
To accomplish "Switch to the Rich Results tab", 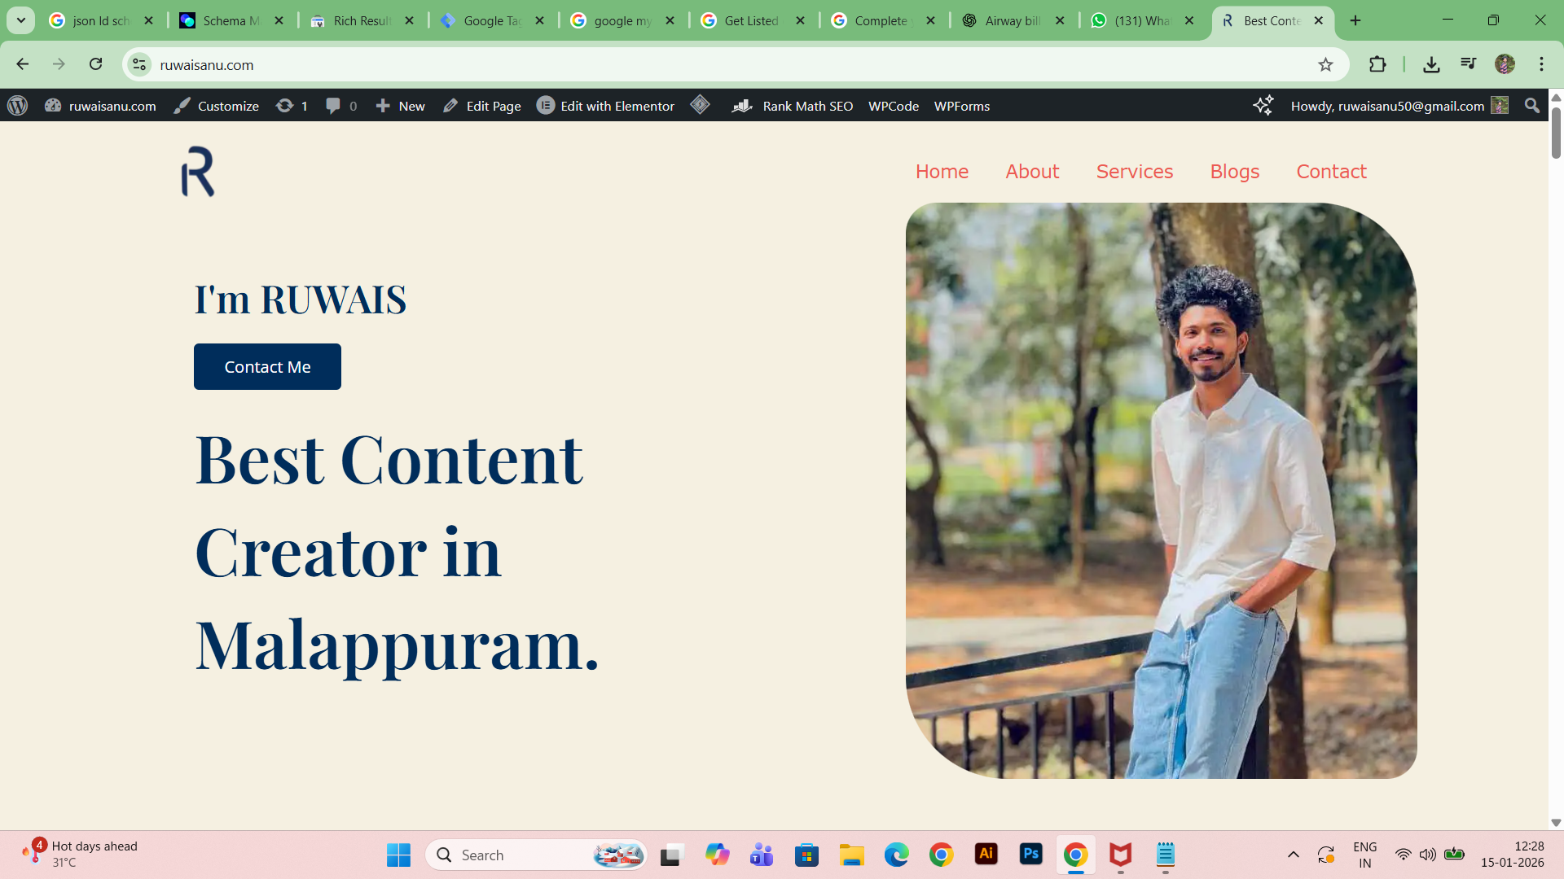I will tap(361, 20).
